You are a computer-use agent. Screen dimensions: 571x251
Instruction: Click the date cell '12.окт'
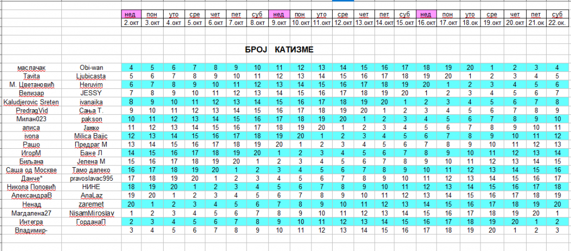pyautogui.click(x=343, y=23)
